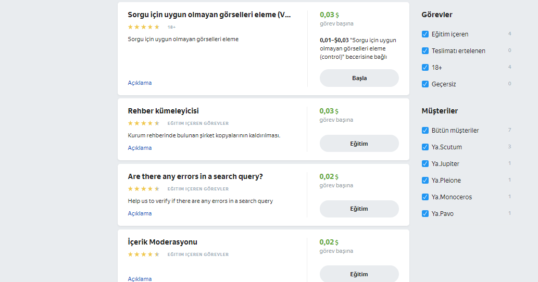Start Eğitim for search query errors task

(359, 209)
